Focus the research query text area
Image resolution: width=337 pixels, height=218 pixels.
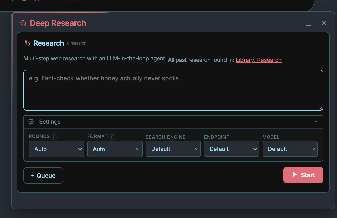173,90
